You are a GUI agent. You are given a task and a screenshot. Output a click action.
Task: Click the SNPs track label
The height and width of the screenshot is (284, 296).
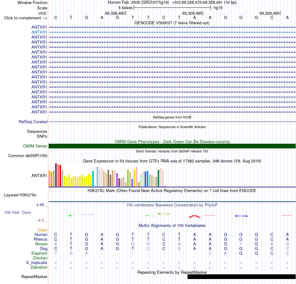tap(42, 136)
